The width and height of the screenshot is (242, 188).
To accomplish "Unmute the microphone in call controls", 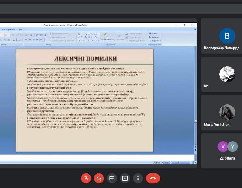I will (86, 178).
